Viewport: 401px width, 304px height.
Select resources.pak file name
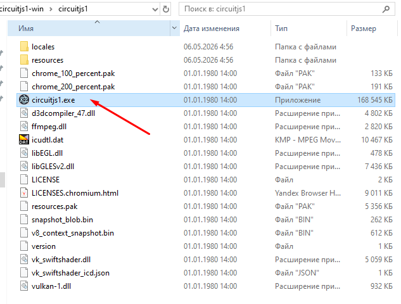[54, 206]
